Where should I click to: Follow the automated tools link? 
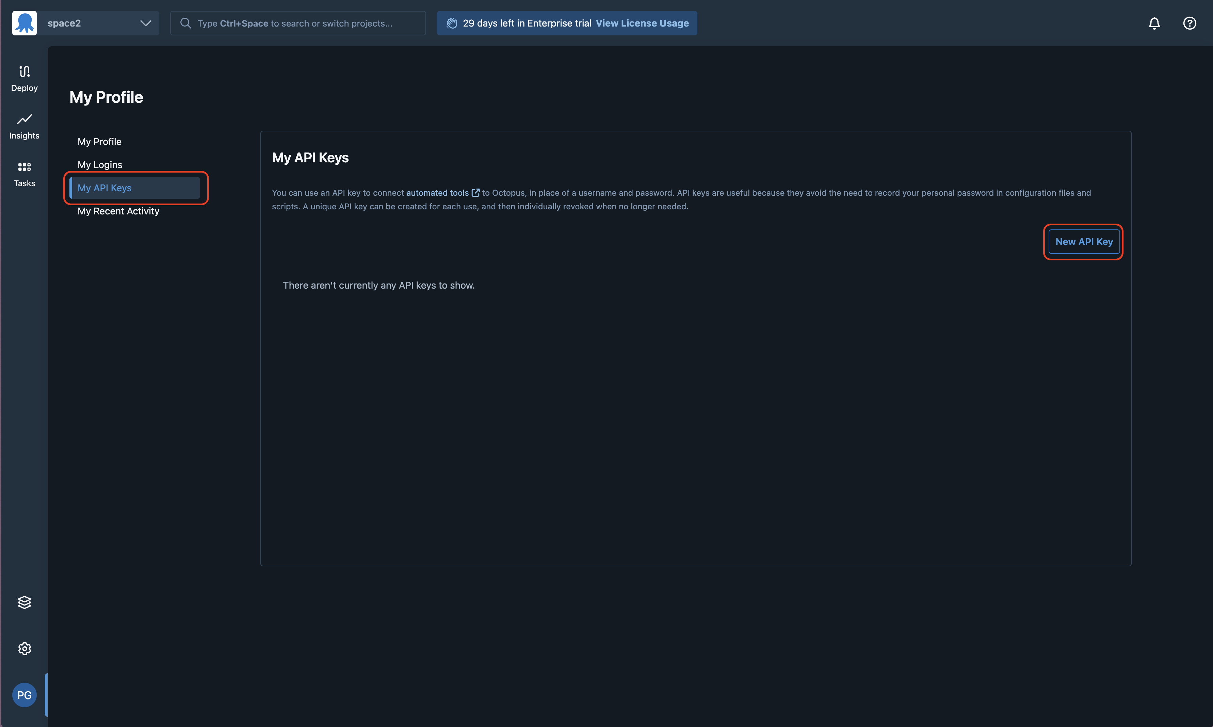437,193
